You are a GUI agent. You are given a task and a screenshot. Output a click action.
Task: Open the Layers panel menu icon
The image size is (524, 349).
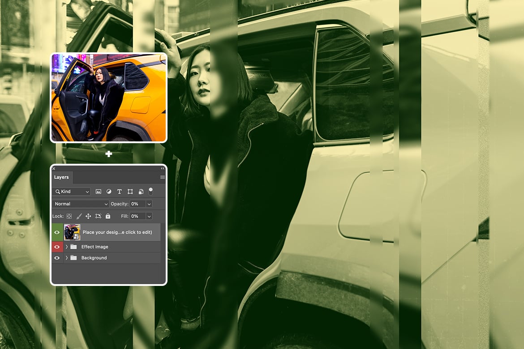pyautogui.click(x=163, y=177)
